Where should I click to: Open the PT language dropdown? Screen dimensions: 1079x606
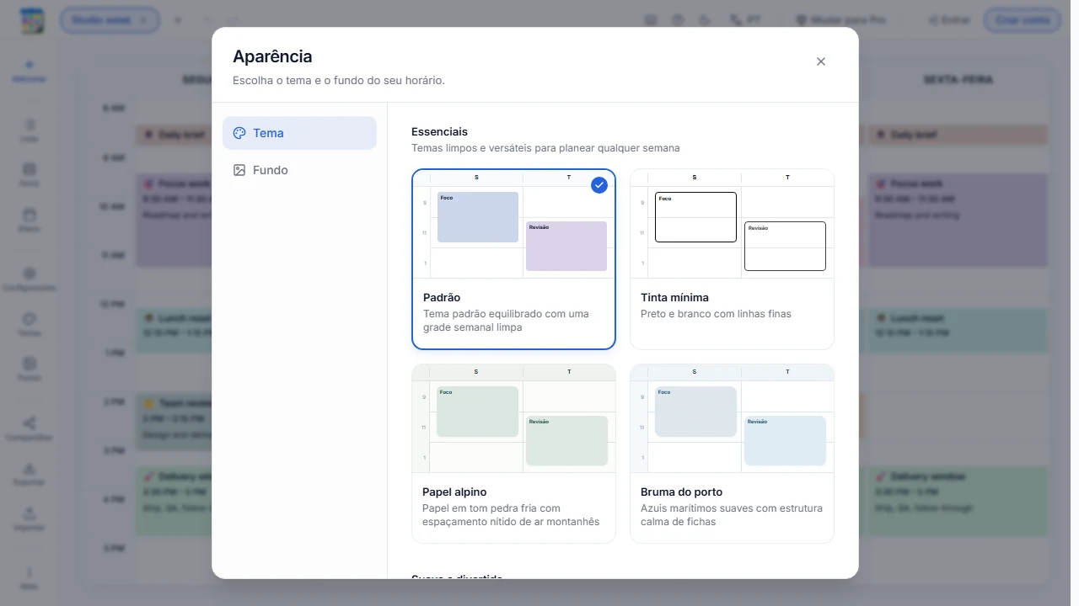click(x=746, y=20)
